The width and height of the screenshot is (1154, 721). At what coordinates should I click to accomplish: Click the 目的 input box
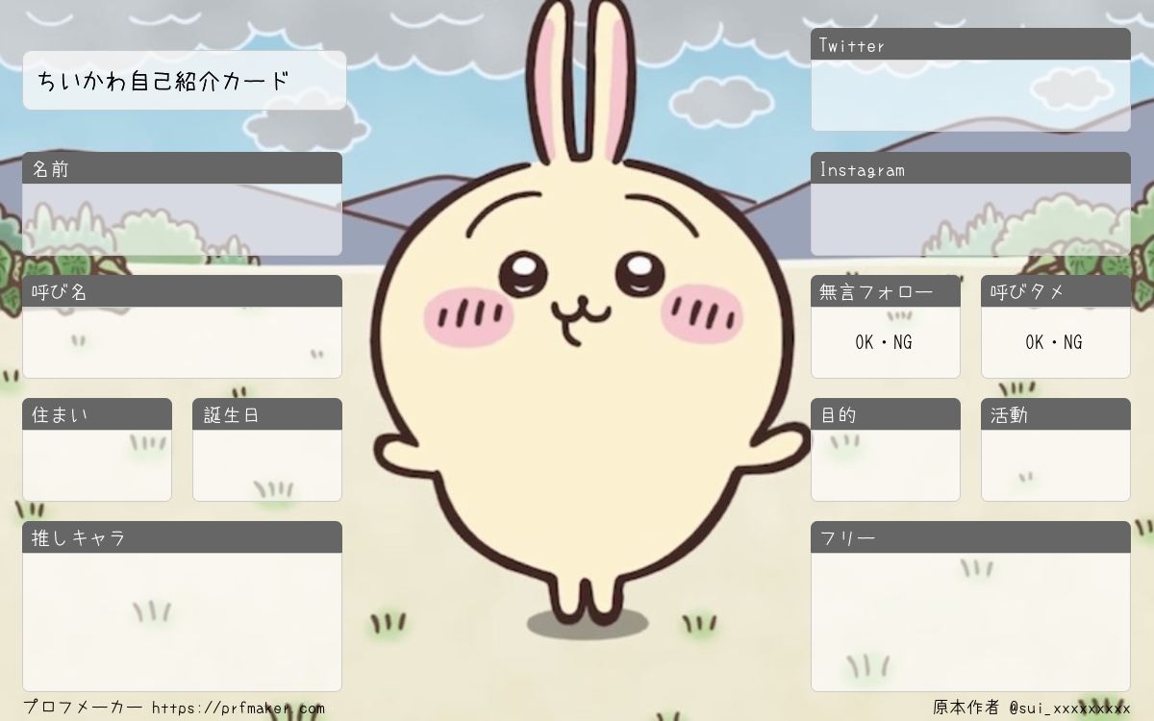(x=886, y=465)
